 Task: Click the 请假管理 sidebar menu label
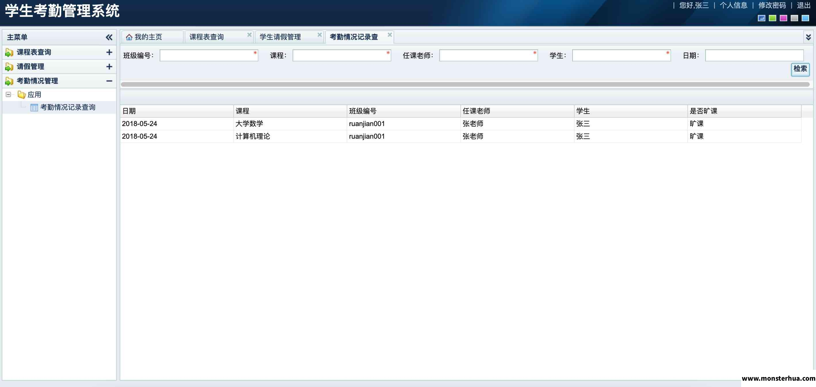pos(30,67)
